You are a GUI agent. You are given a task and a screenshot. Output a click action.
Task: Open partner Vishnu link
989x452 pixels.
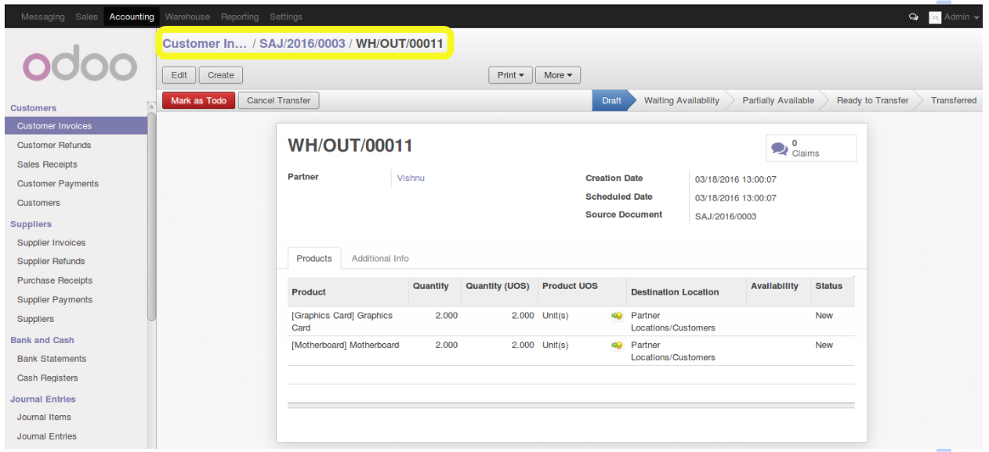tap(411, 178)
